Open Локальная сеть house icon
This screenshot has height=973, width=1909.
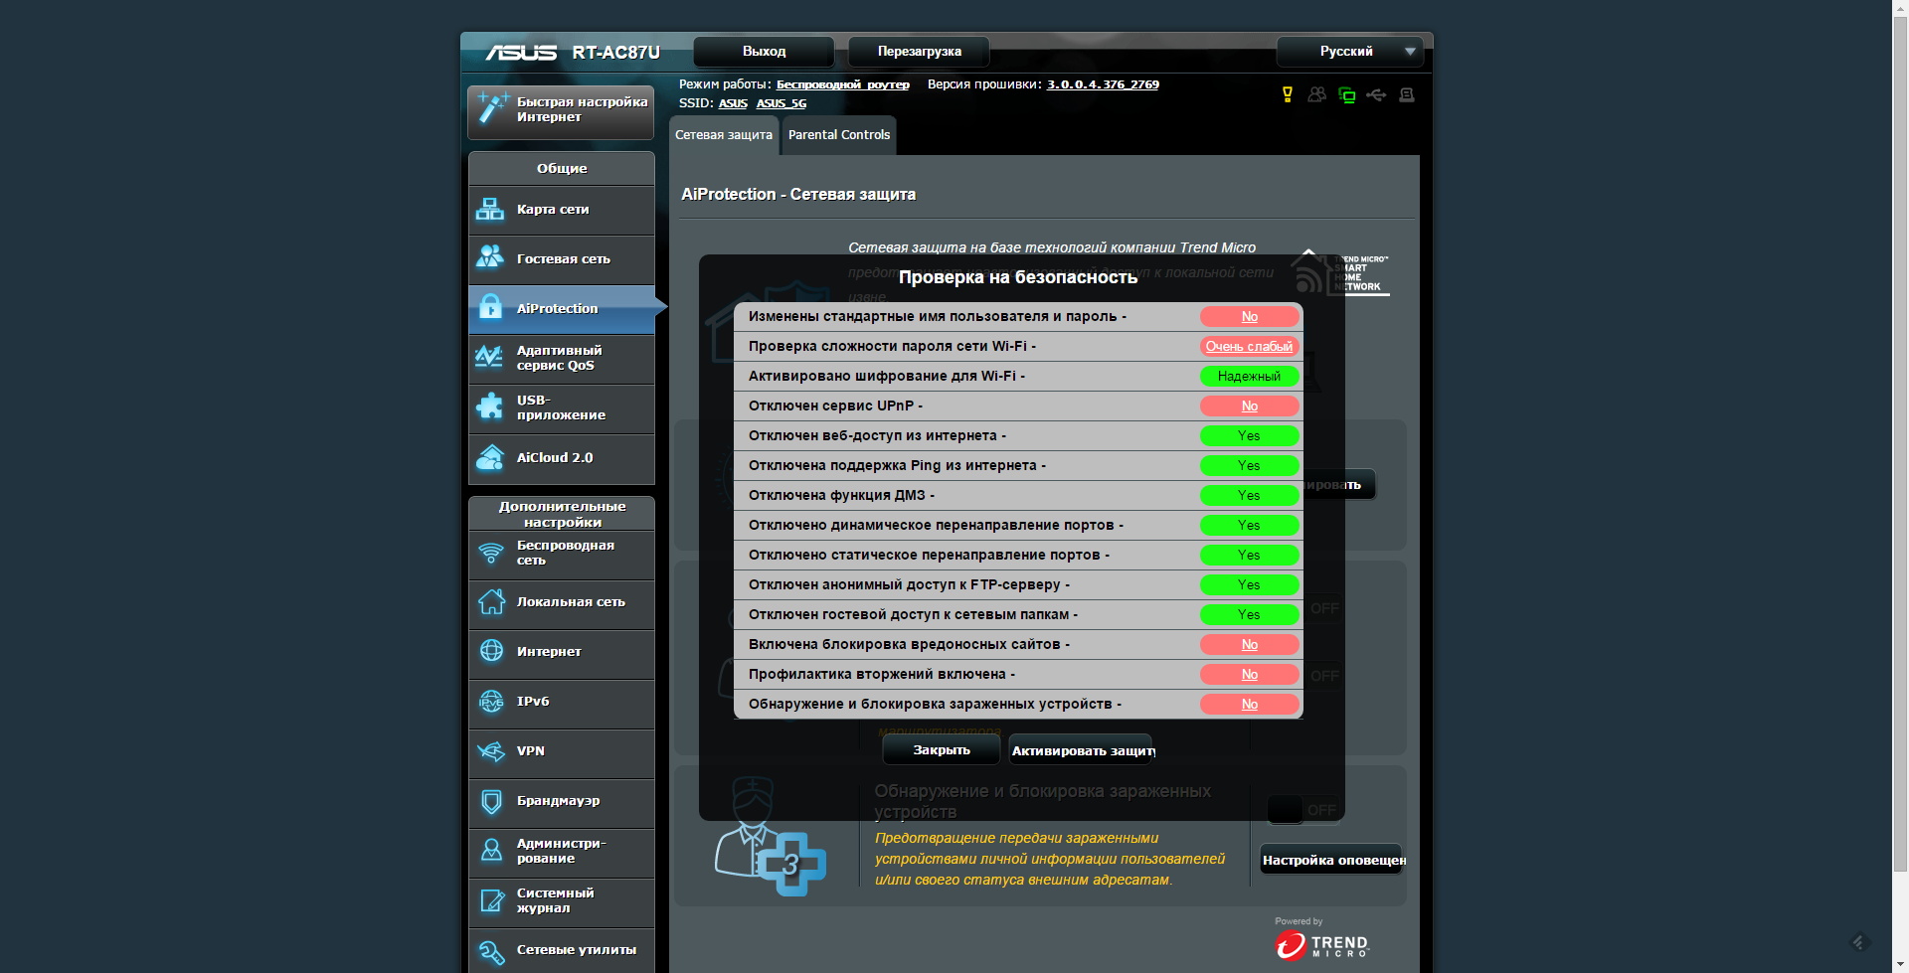point(491,601)
